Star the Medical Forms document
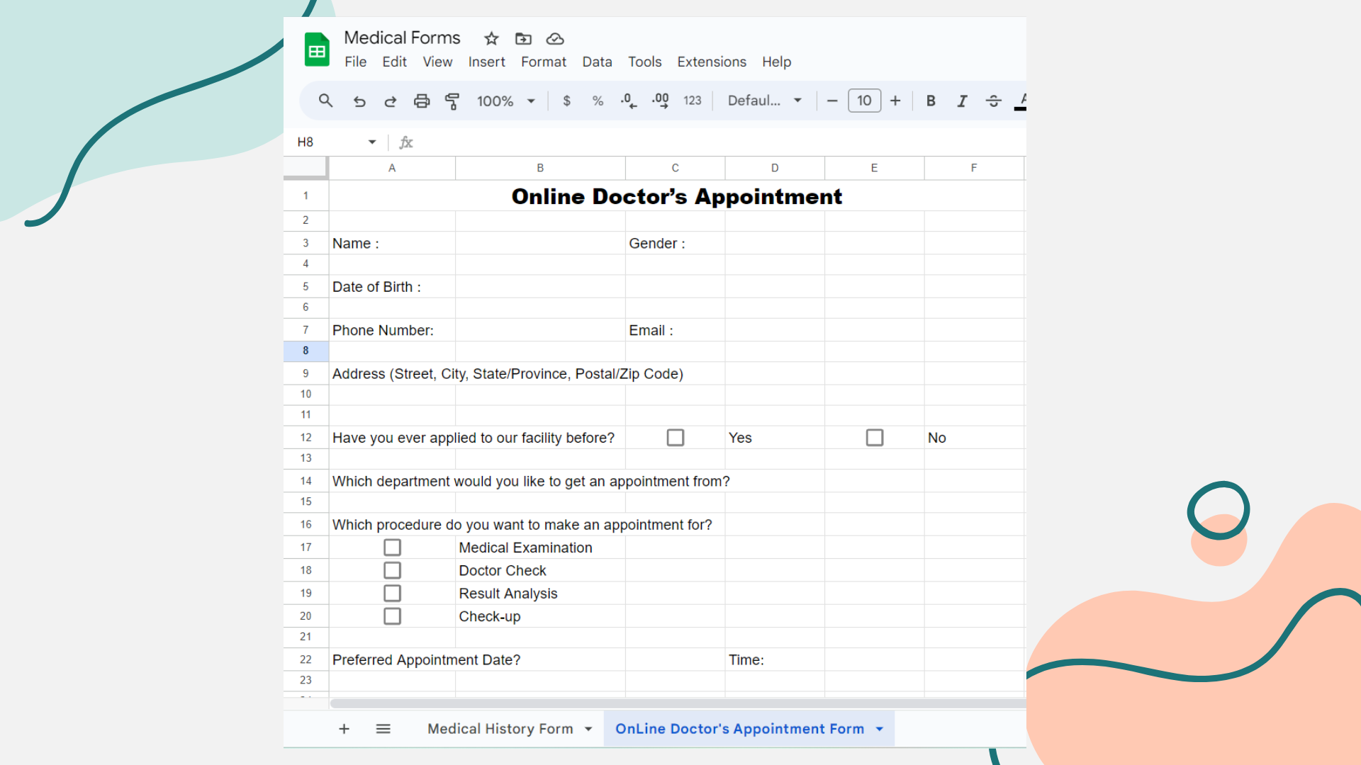This screenshot has width=1361, height=765. coord(491,38)
